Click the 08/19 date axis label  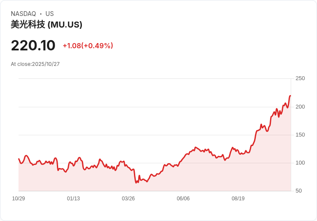tap(238, 199)
